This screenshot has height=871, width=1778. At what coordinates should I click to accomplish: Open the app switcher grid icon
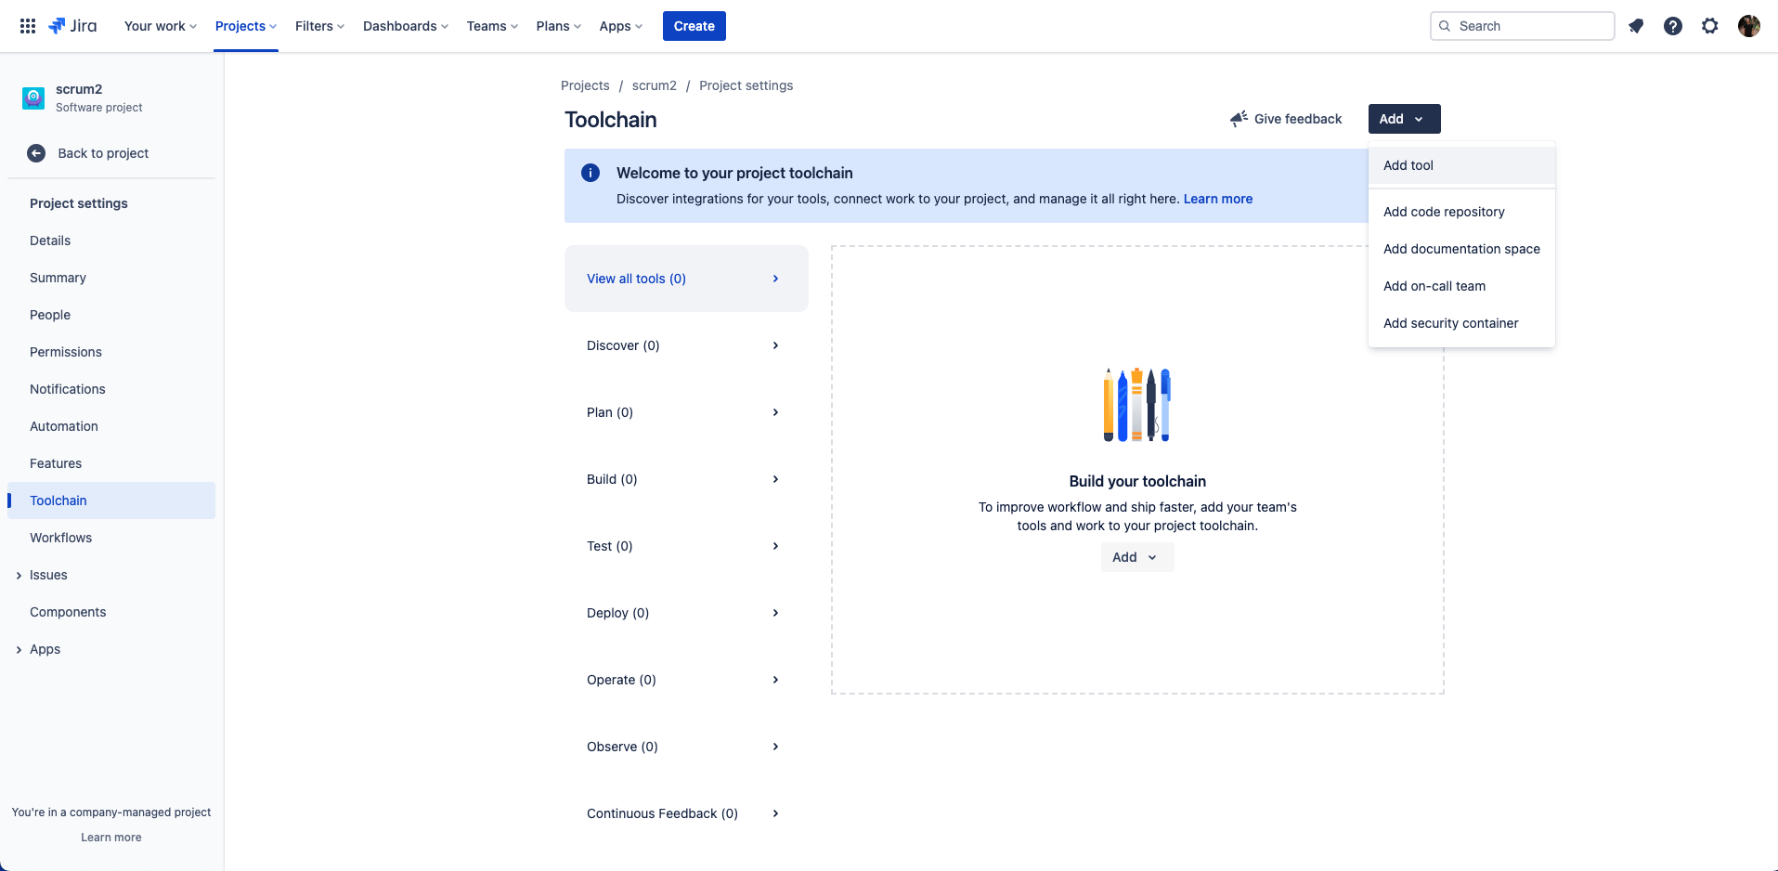click(x=28, y=26)
